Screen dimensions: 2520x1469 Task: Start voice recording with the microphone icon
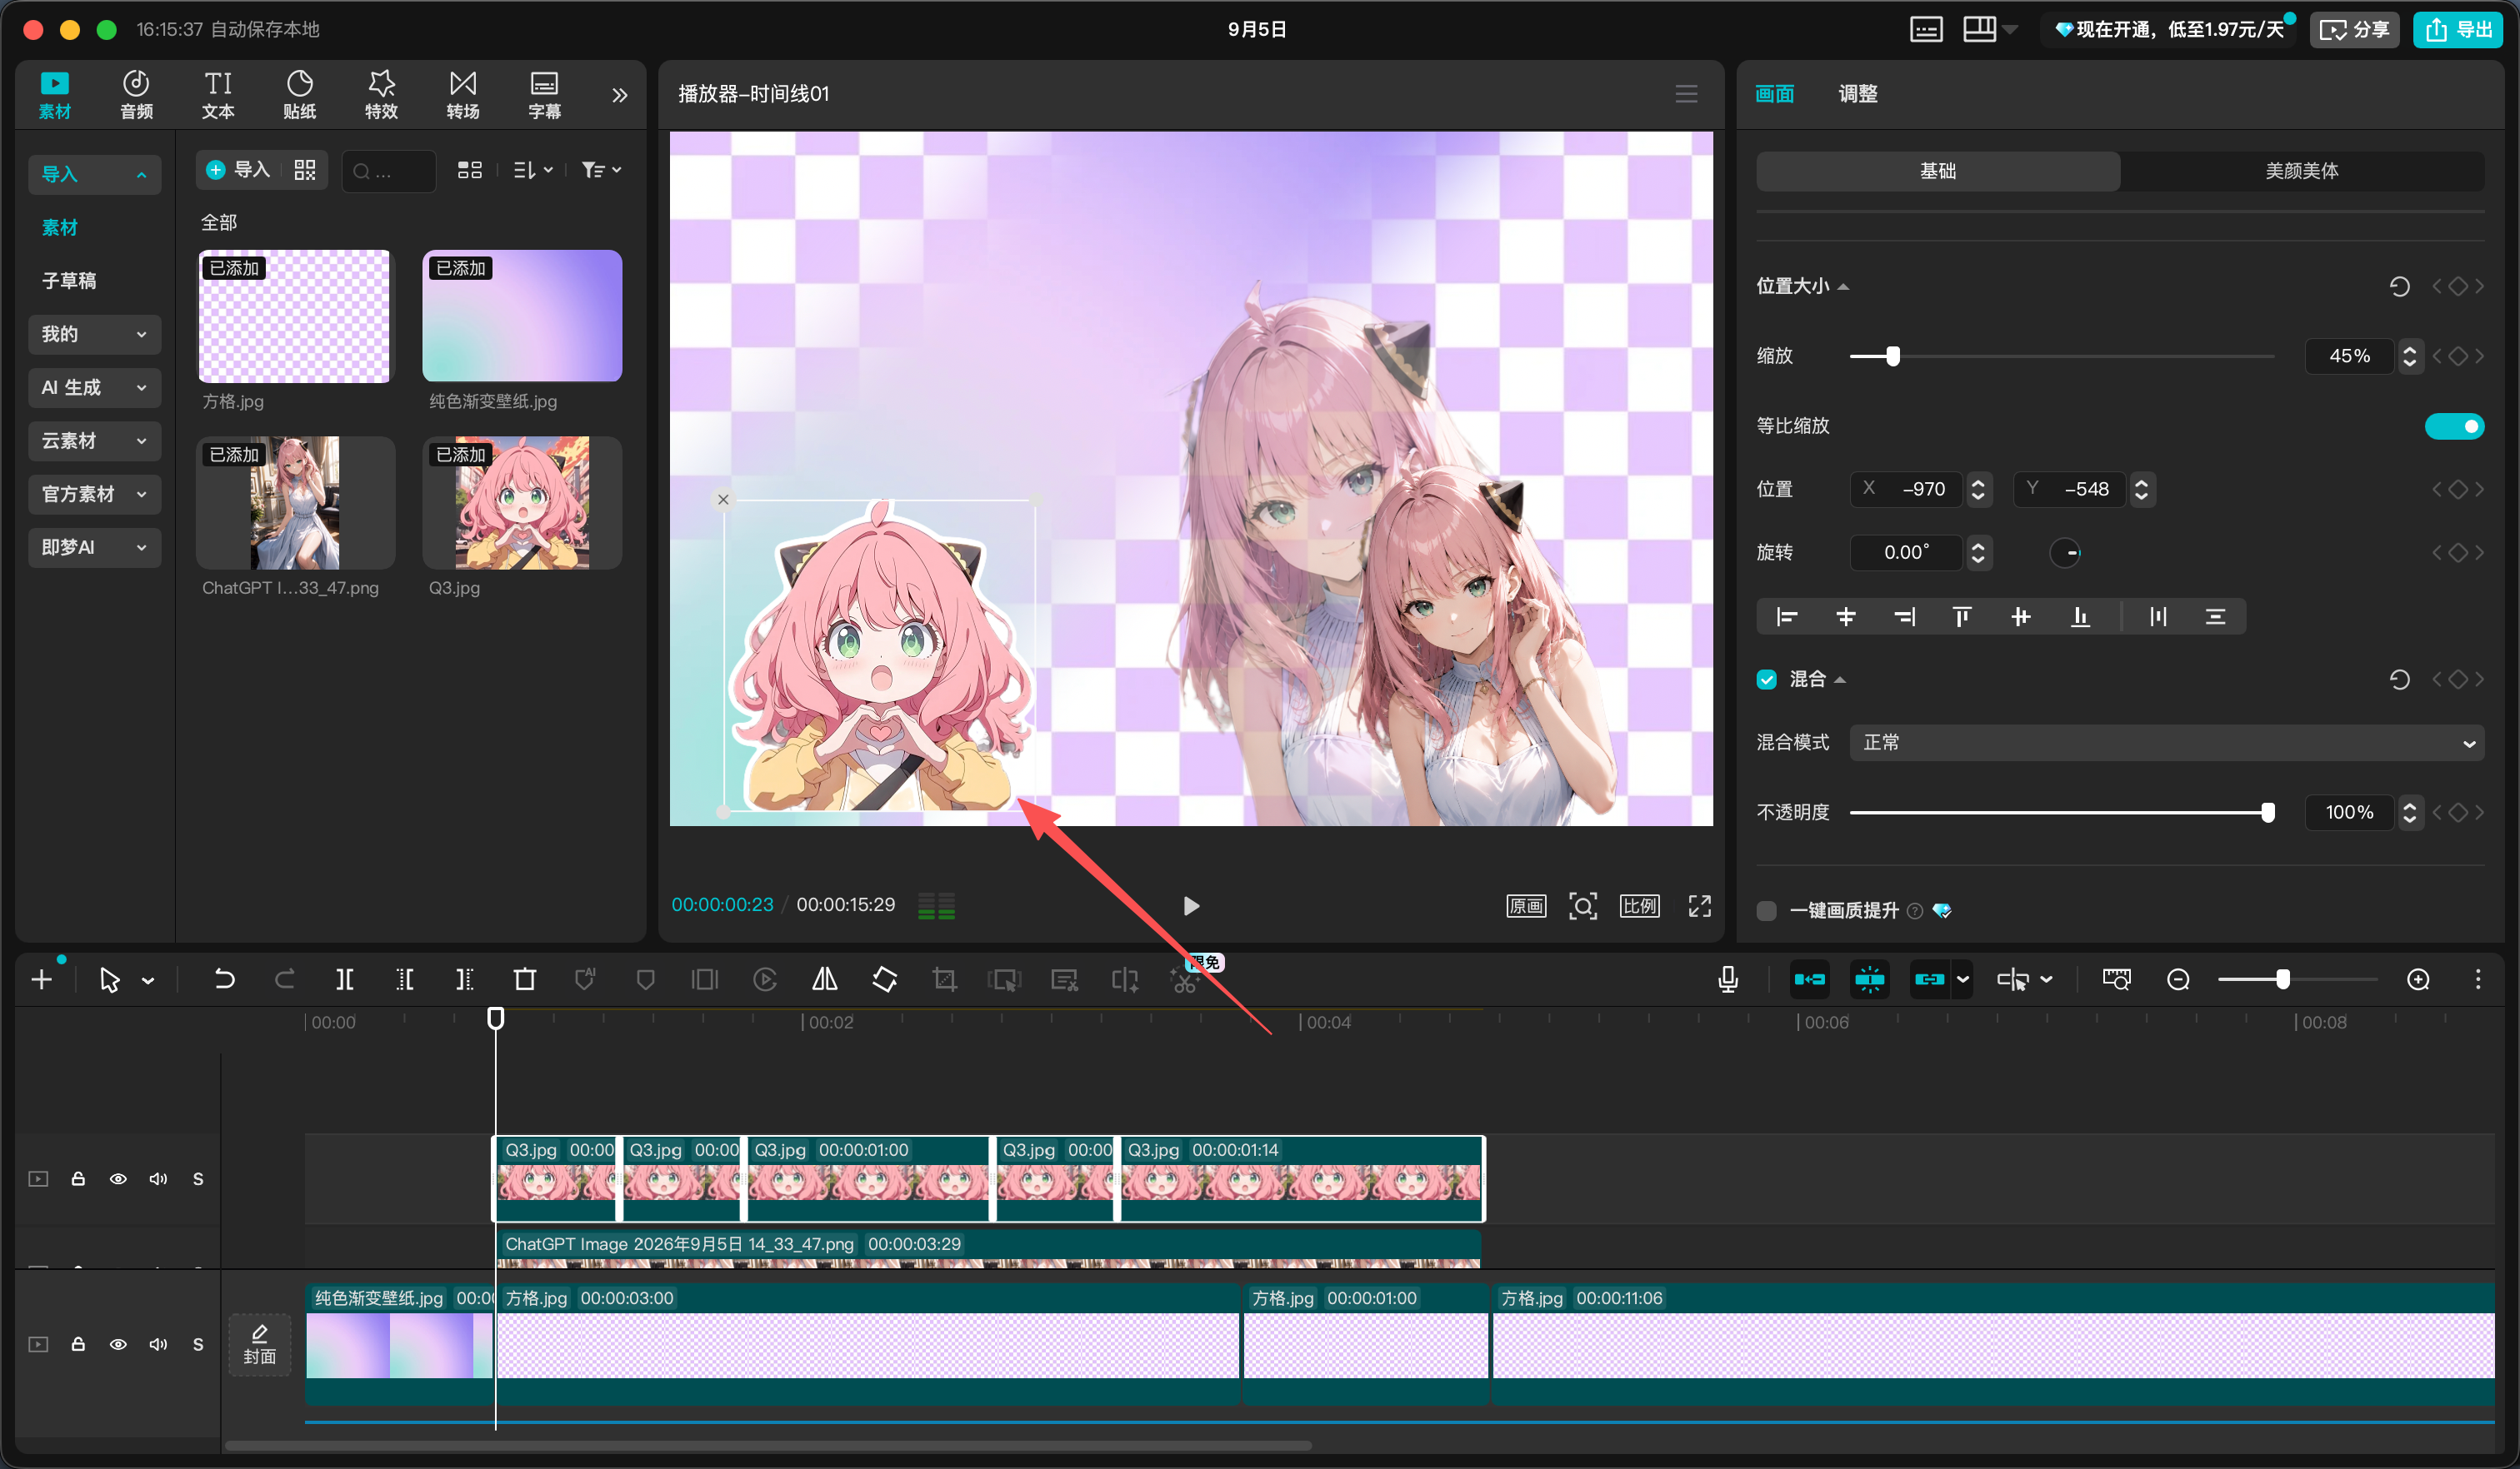click(x=1727, y=979)
